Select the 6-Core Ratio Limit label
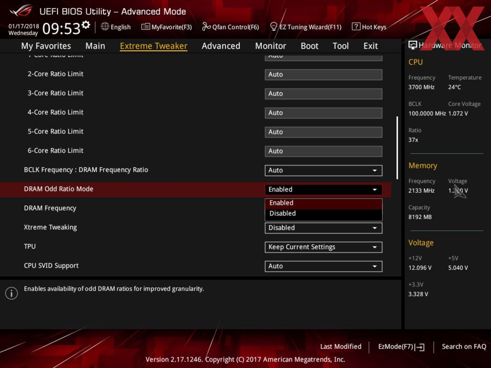 55,150
